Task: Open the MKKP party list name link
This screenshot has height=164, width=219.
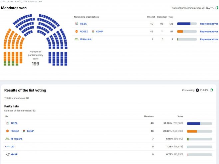Action: pyautogui.click(x=14, y=154)
